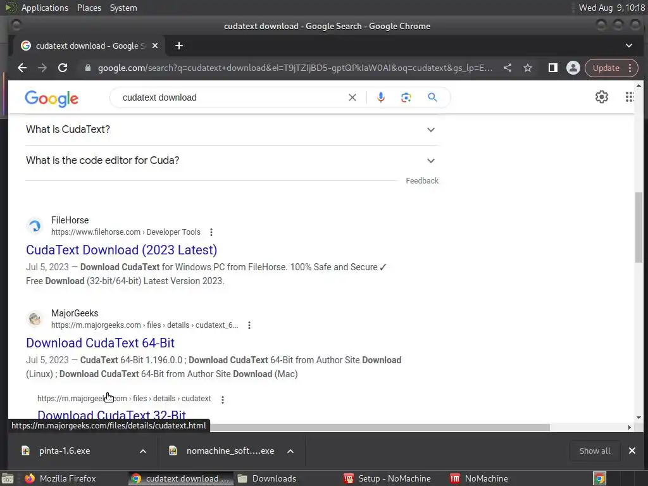This screenshot has width=648, height=486.
Task: Open the System menu
Action: pyautogui.click(x=123, y=8)
